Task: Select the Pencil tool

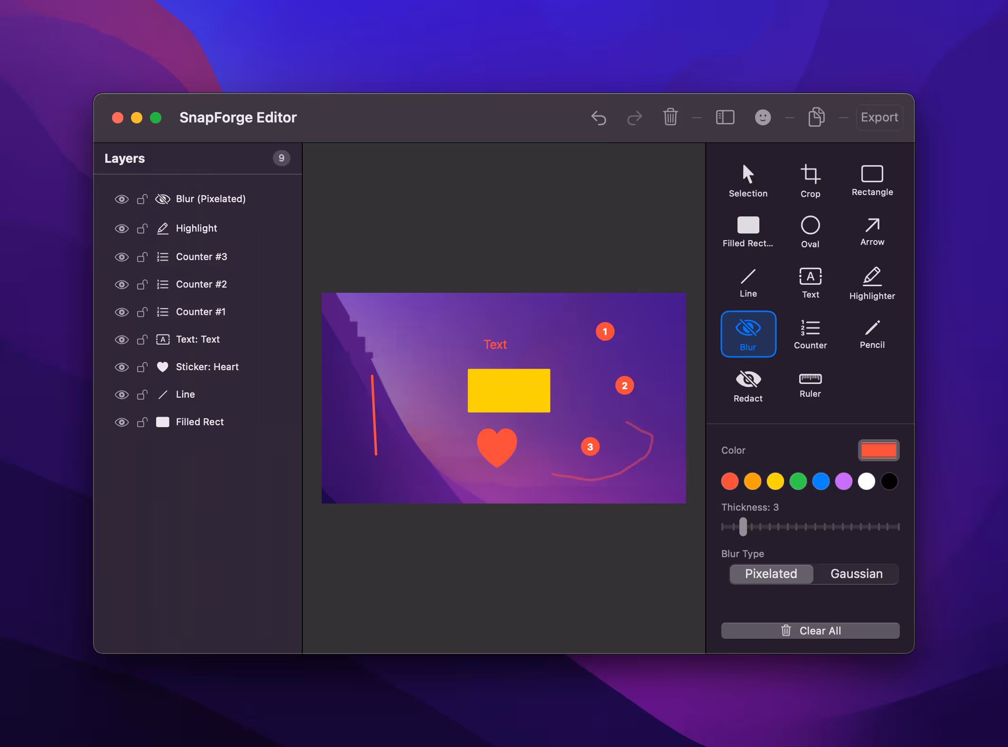Action: (872, 334)
